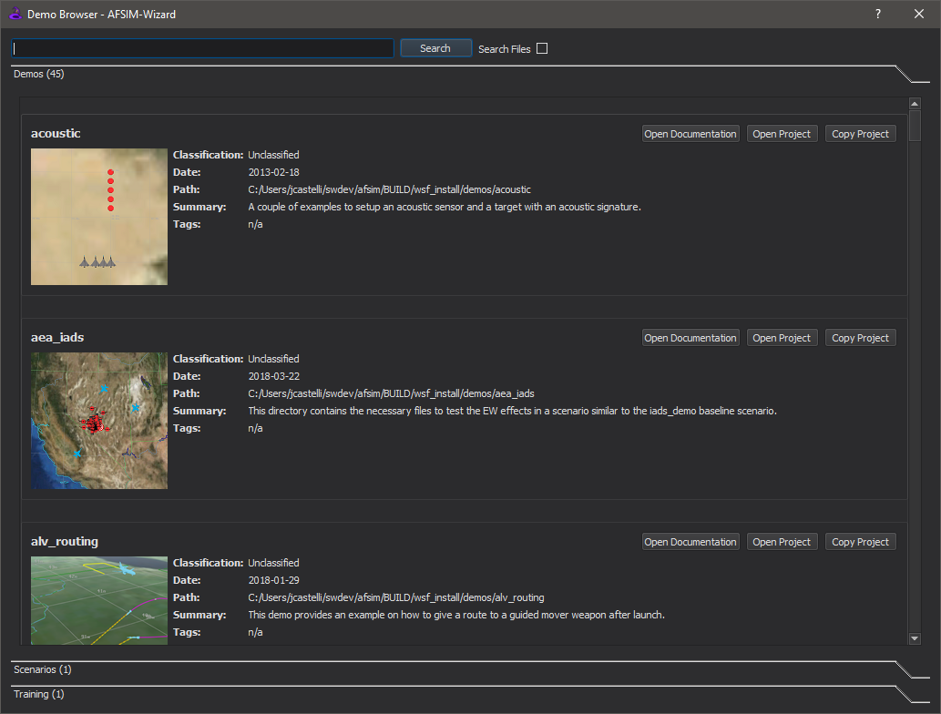The image size is (941, 714).
Task: Click date 2018-01-29
Action: (273, 580)
